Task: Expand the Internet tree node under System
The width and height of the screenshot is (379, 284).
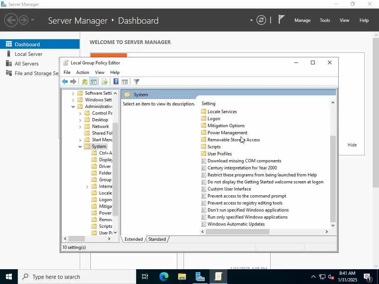Action: 87,186
